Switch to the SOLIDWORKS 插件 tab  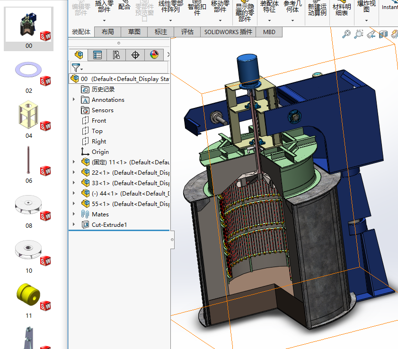click(x=229, y=32)
